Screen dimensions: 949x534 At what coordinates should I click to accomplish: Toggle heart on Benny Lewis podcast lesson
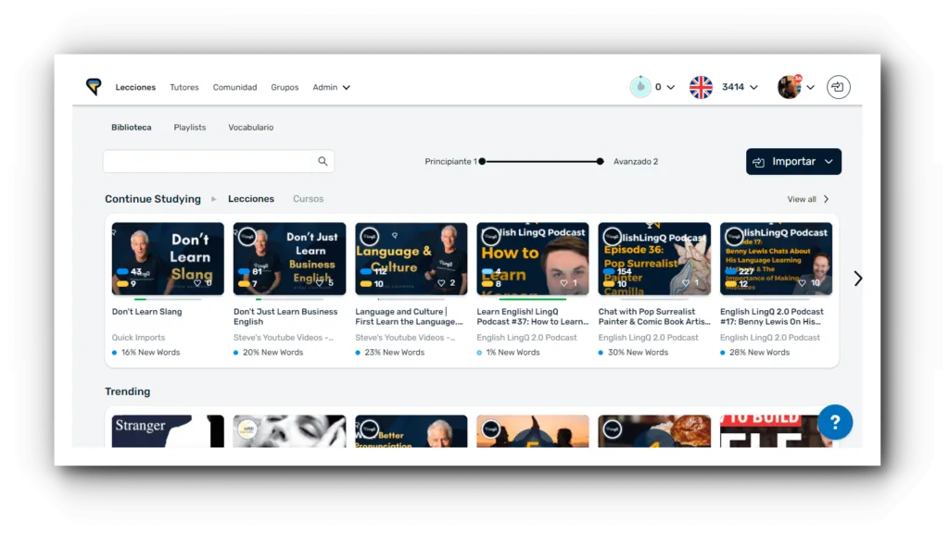(x=805, y=283)
